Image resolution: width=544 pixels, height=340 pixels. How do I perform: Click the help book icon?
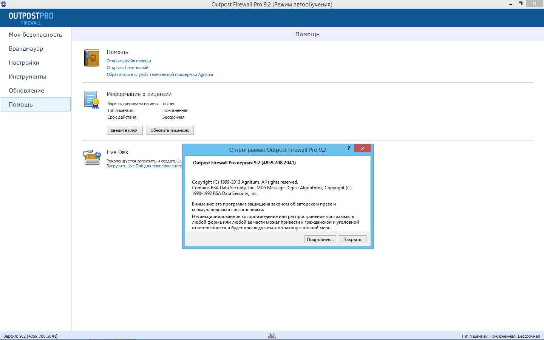(91, 58)
